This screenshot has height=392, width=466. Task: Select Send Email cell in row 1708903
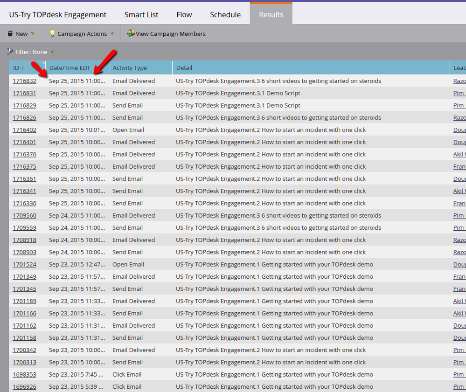click(127, 252)
